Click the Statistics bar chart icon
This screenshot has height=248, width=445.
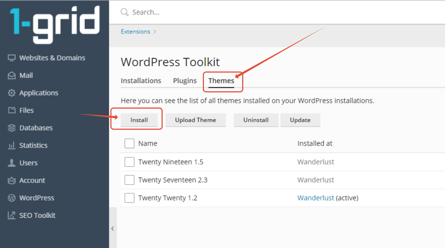click(x=12, y=145)
